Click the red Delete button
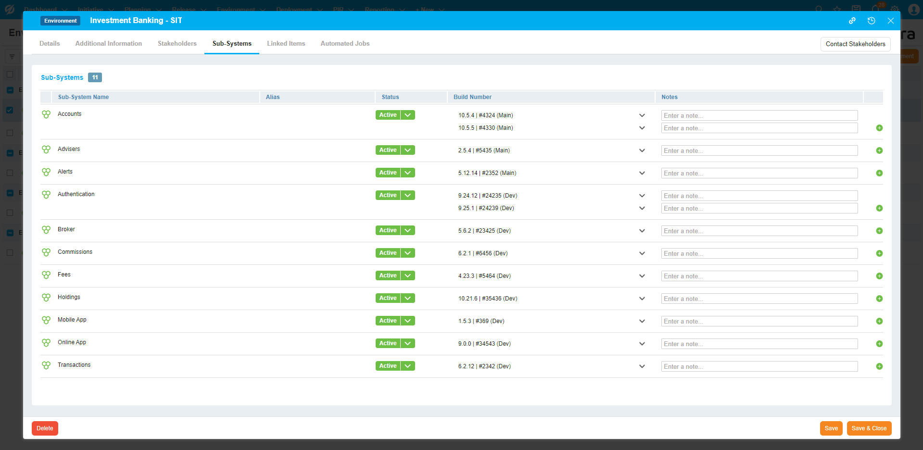The height and width of the screenshot is (450, 923). click(x=45, y=428)
